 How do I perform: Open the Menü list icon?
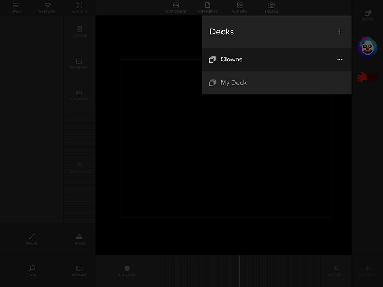pyautogui.click(x=16, y=7)
